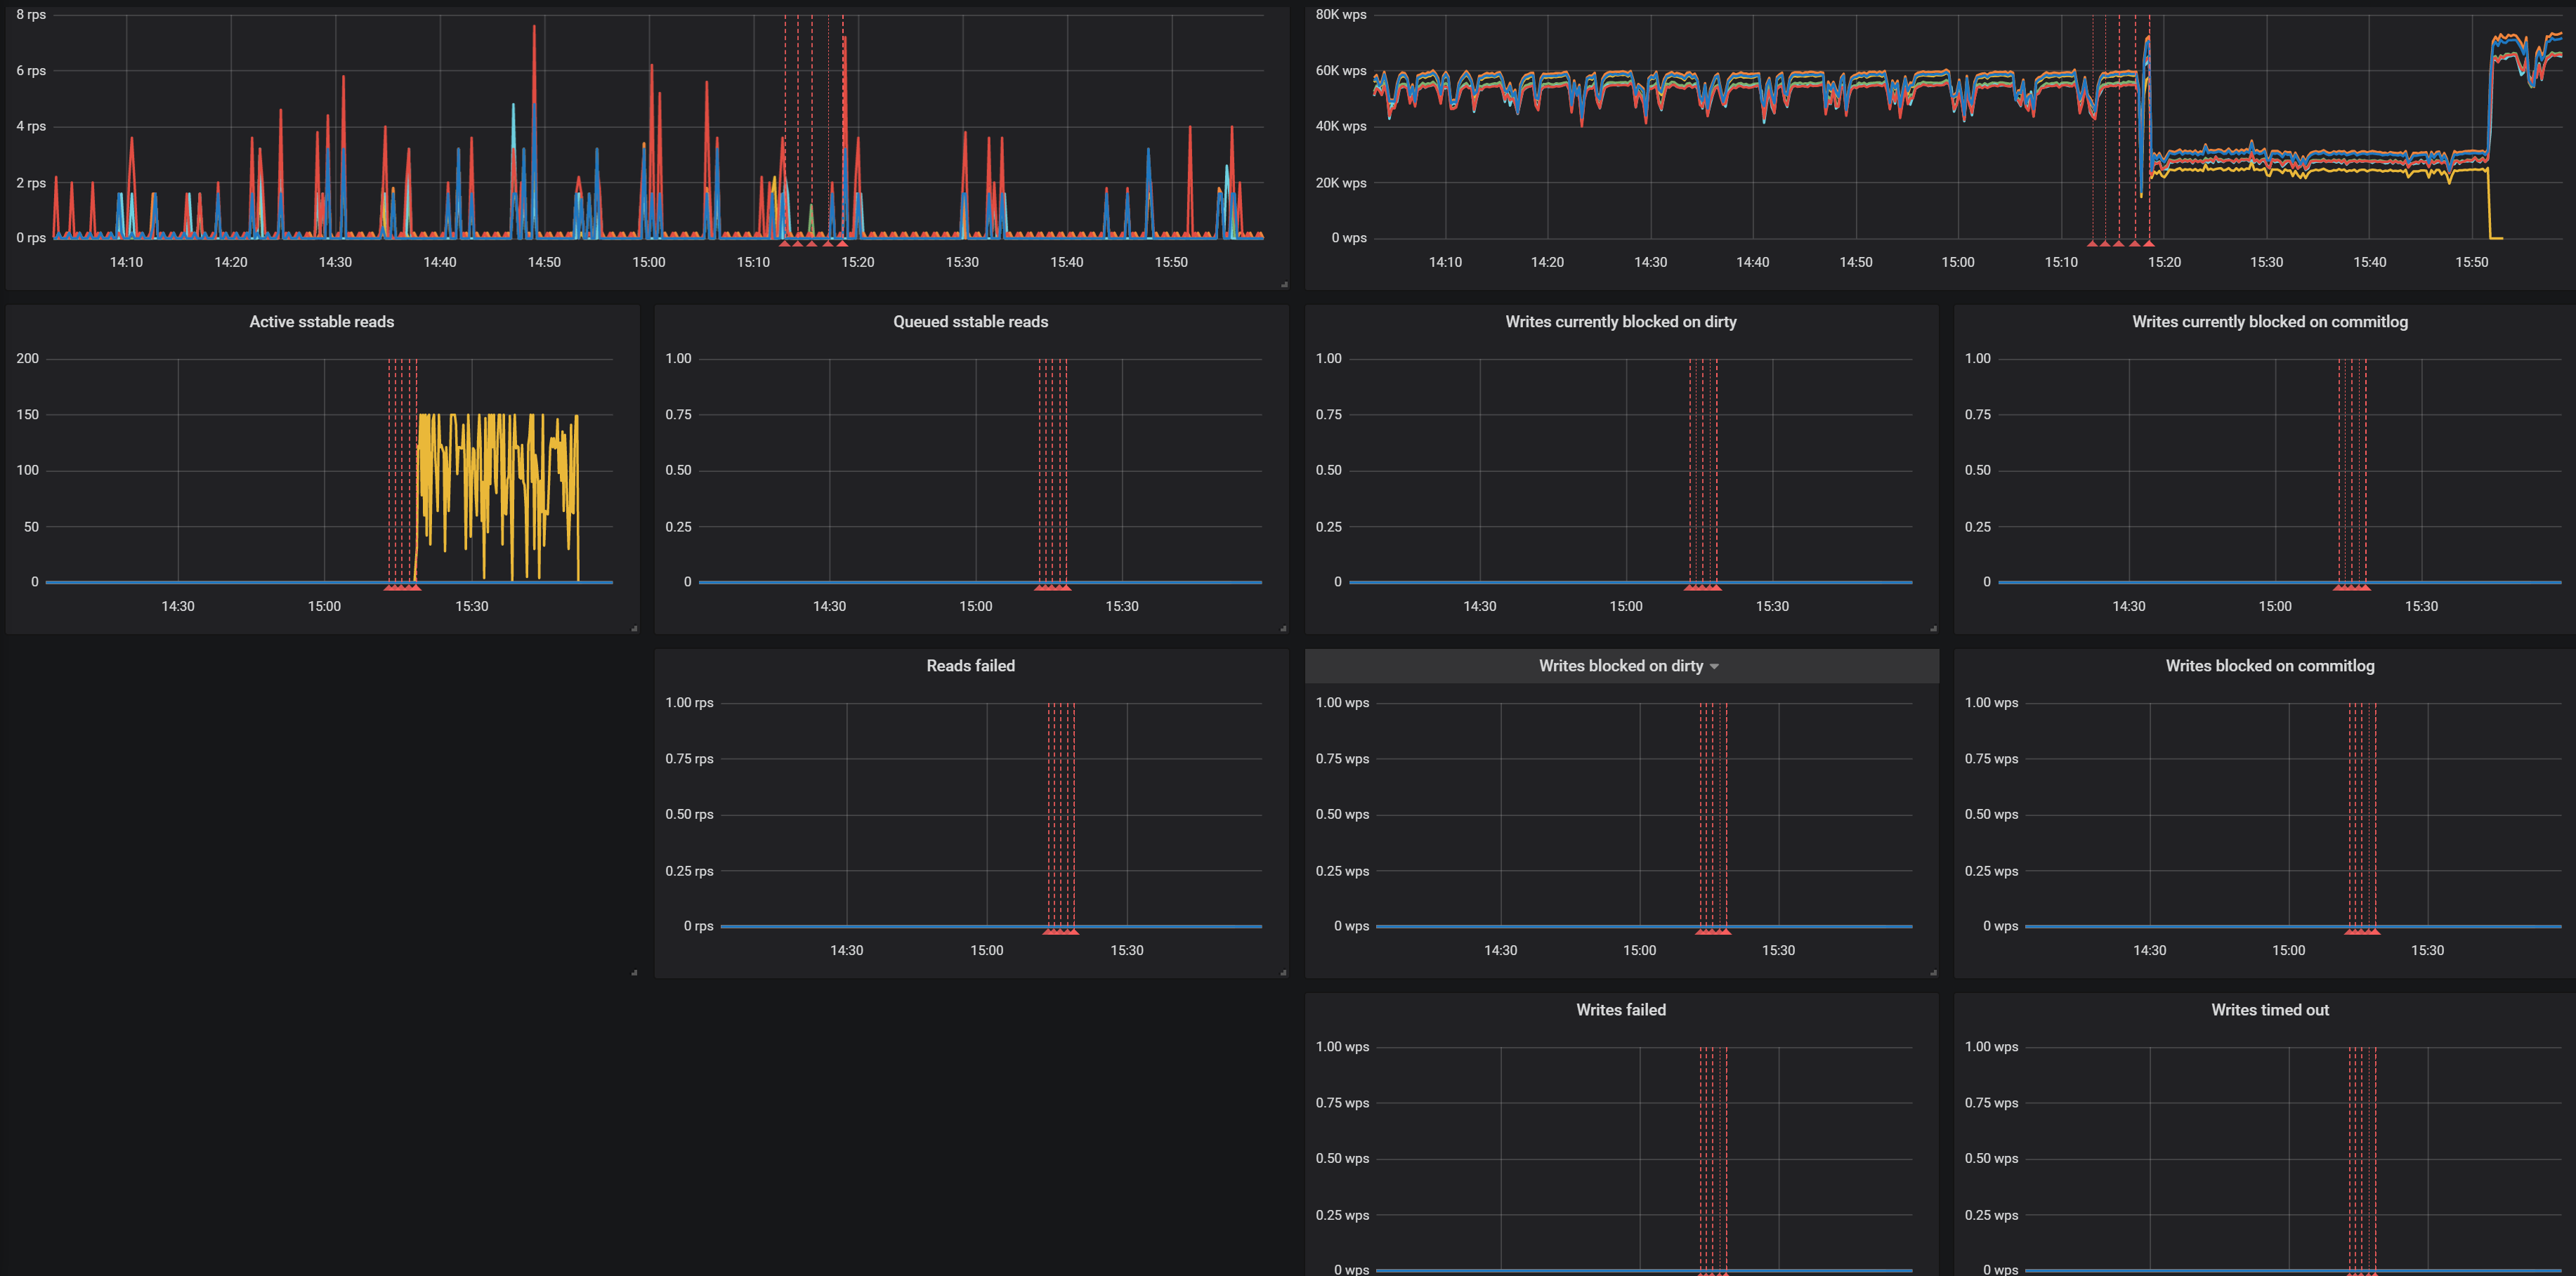Viewport: 2576px width, 1276px height.
Task: Click the Writes failed panel title
Action: (x=1621, y=1009)
